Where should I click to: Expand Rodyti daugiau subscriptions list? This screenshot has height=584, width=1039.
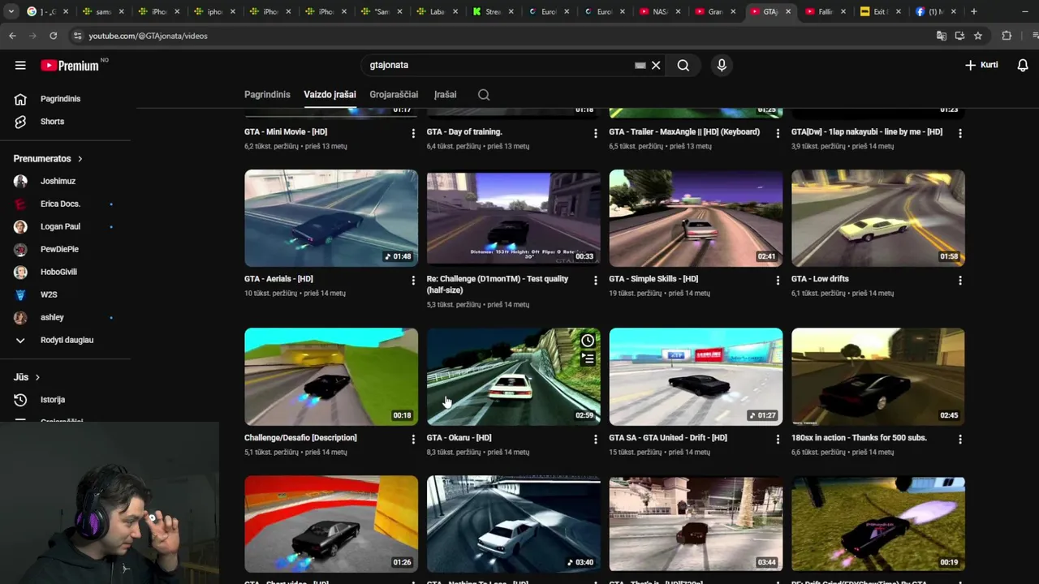pyautogui.click(x=65, y=340)
